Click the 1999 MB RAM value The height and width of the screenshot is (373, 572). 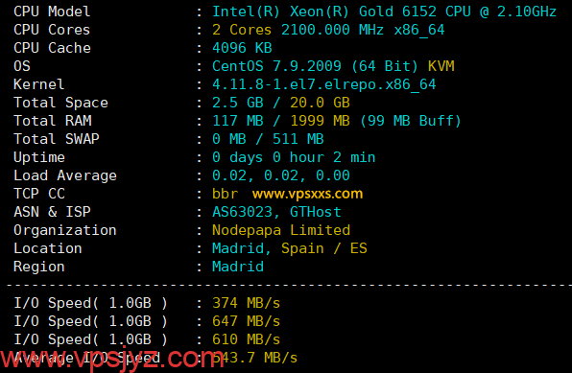320,121
